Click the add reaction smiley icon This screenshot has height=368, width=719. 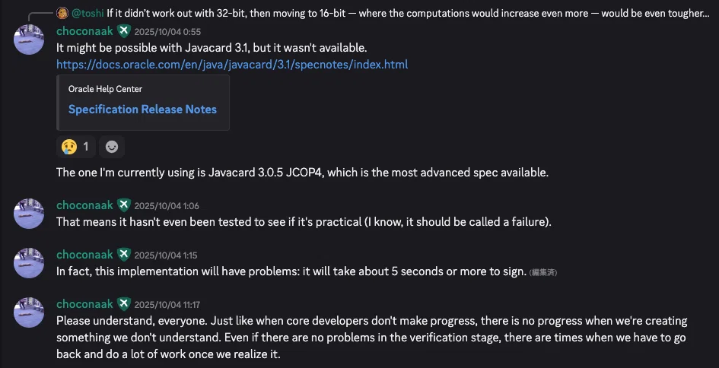pos(111,147)
